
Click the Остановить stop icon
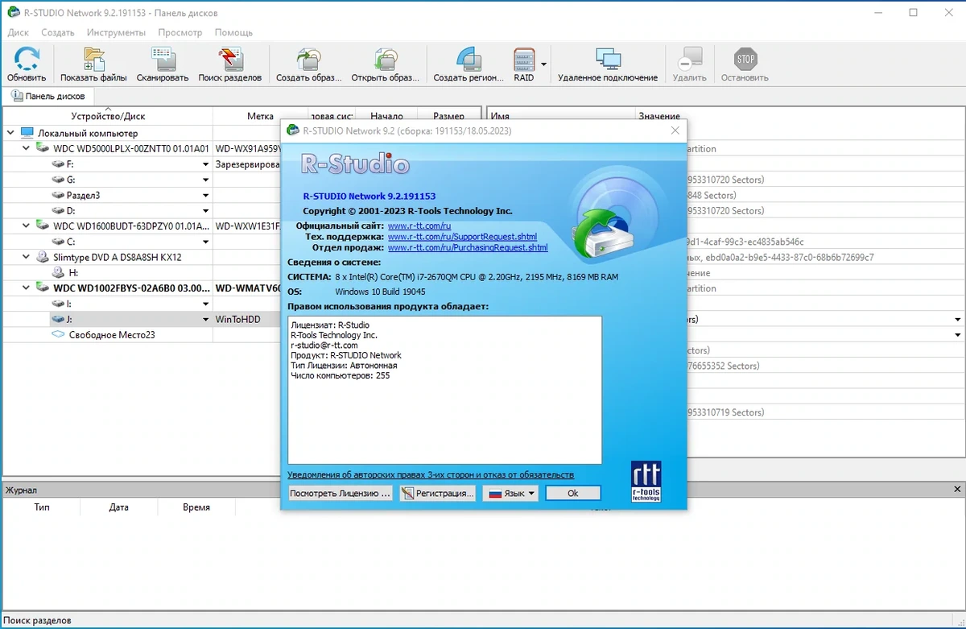(x=745, y=60)
